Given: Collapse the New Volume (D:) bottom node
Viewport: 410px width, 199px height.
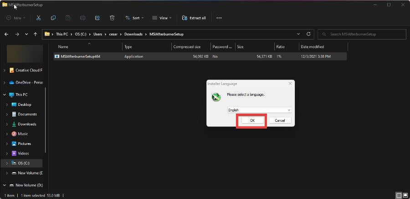Looking at the screenshot, I should pyautogui.click(x=5, y=185).
